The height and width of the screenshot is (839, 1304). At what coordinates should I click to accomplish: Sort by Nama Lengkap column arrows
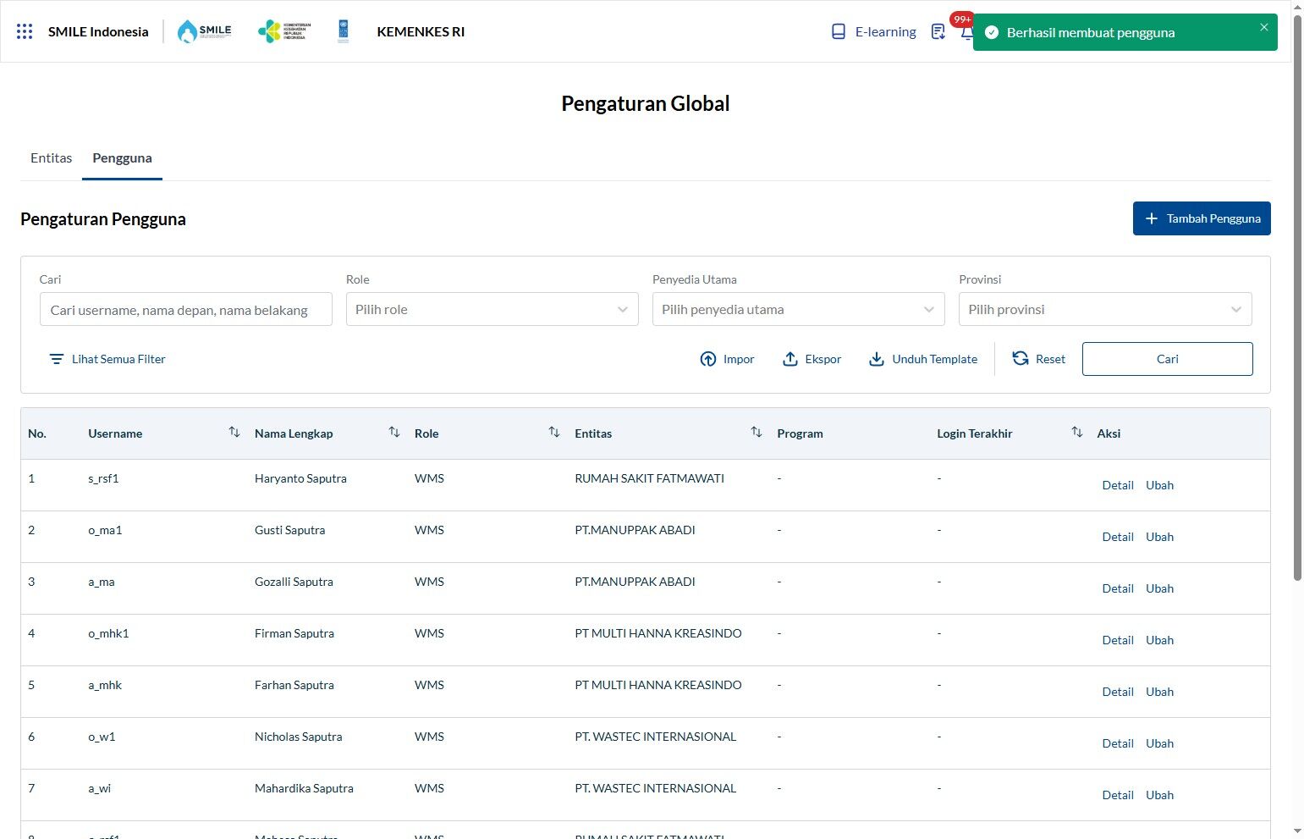point(394,433)
